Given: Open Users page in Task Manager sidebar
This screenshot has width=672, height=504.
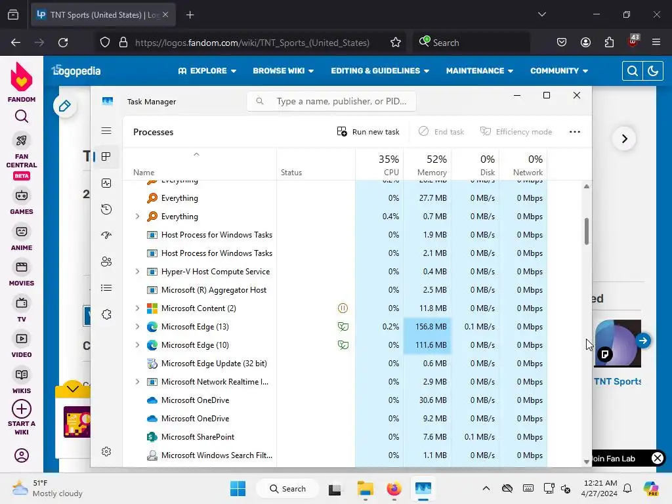Looking at the screenshot, I should pyautogui.click(x=106, y=261).
